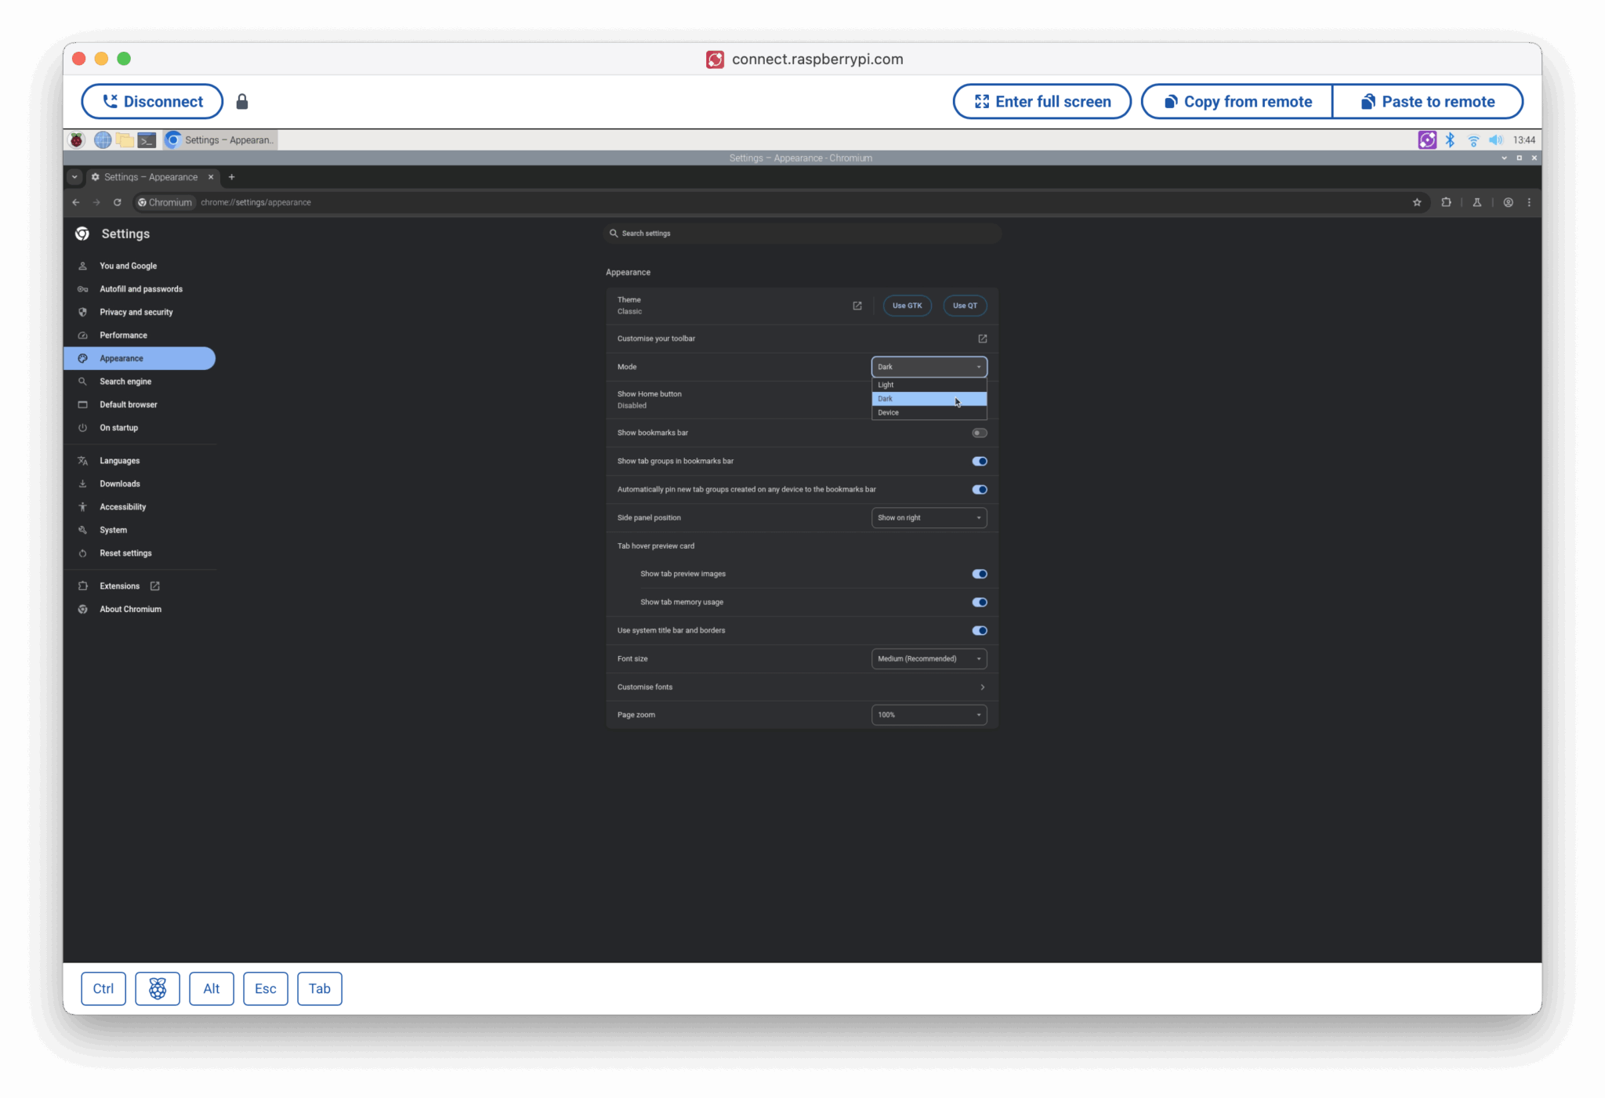Enable the Show bookmarks bar toggle
The height and width of the screenshot is (1098, 1605).
[x=979, y=433]
